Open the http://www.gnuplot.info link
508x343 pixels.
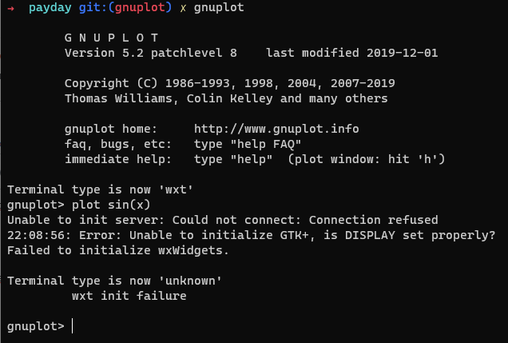(x=276, y=129)
